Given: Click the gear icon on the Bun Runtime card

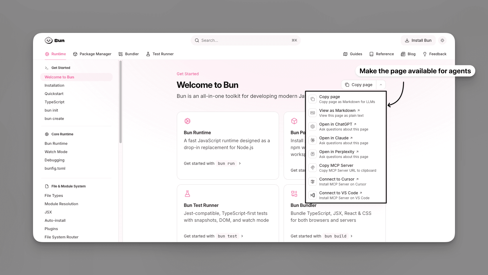Looking at the screenshot, I should 187,121.
